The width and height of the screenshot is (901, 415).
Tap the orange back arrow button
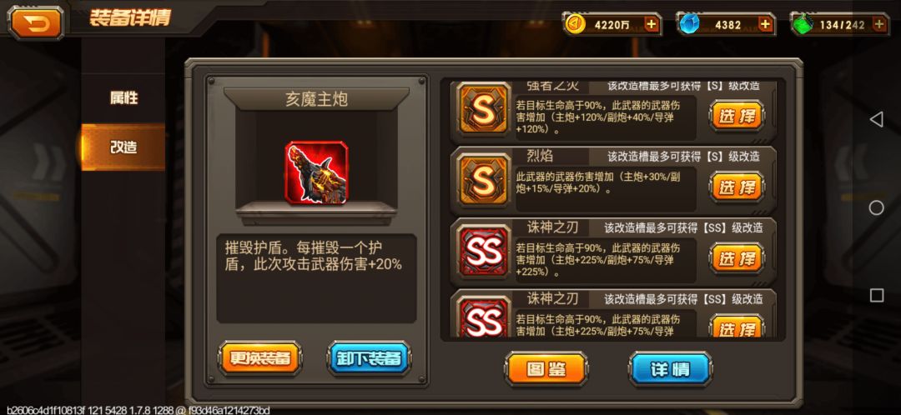(x=36, y=22)
